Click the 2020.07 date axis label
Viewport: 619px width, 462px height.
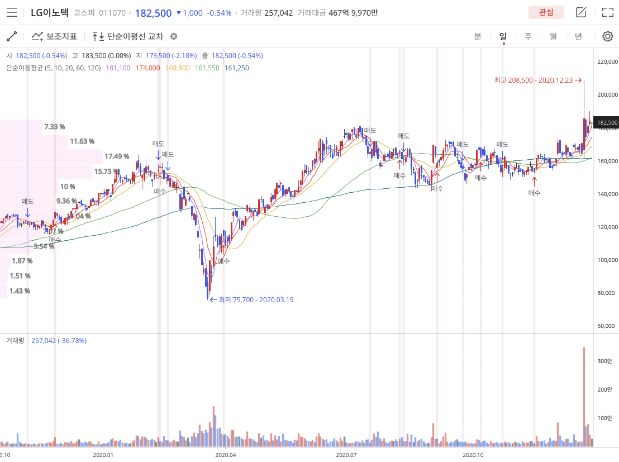[346, 455]
